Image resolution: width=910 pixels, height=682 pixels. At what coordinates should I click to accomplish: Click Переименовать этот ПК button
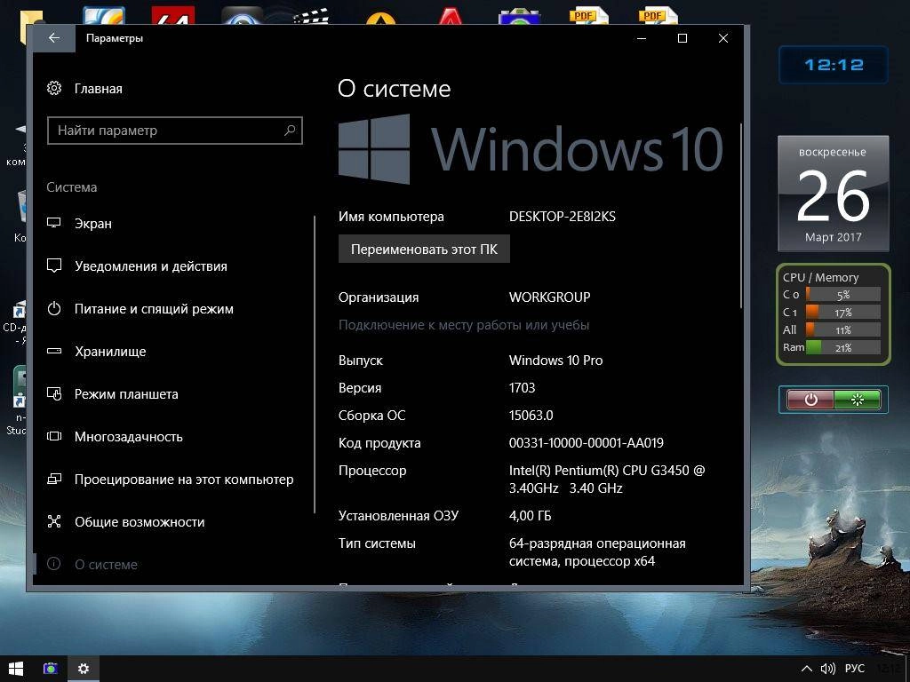tap(424, 249)
